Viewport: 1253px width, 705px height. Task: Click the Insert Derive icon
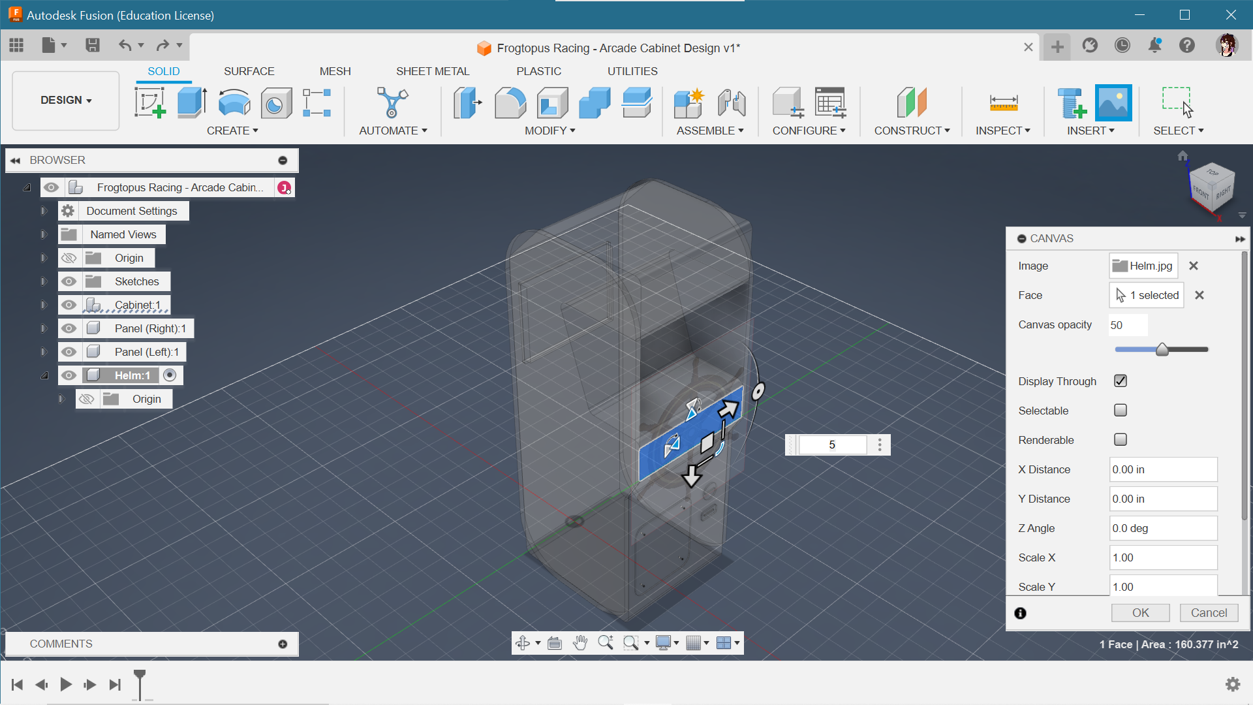1071,103
